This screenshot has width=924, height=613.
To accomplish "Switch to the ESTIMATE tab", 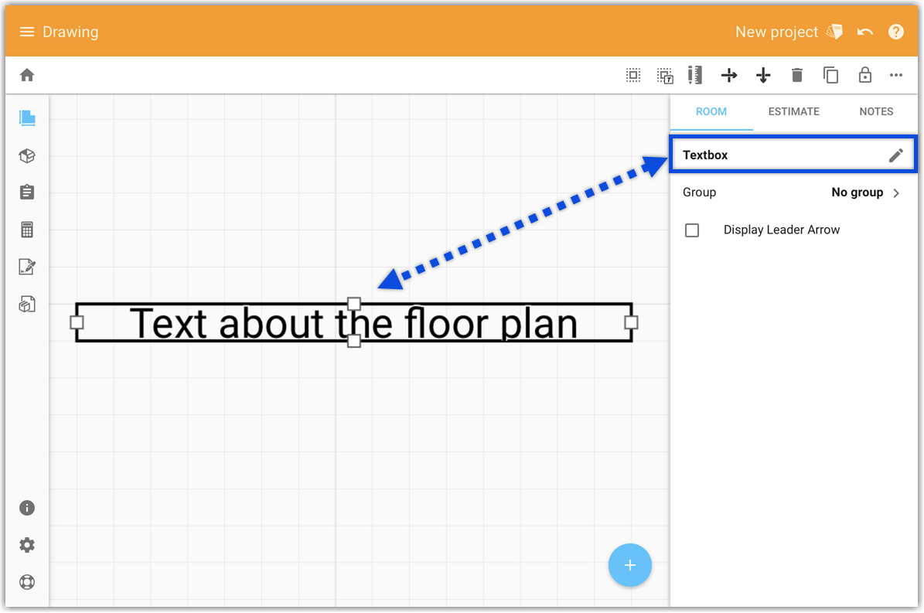I will [794, 111].
